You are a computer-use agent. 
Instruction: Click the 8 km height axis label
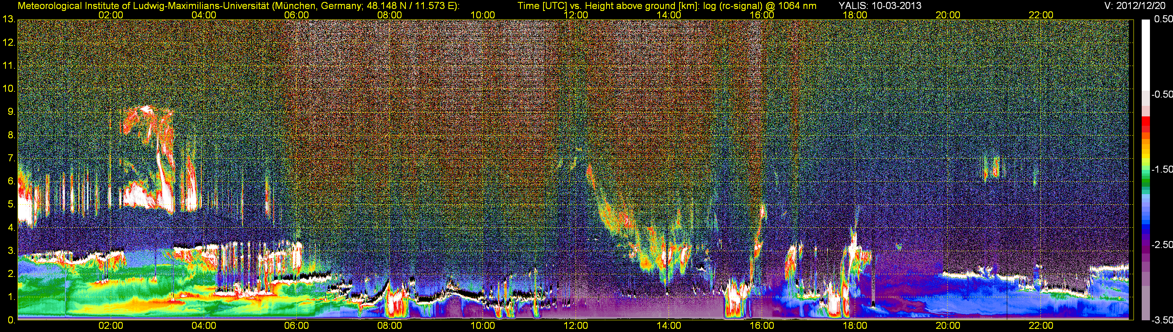click(x=11, y=135)
